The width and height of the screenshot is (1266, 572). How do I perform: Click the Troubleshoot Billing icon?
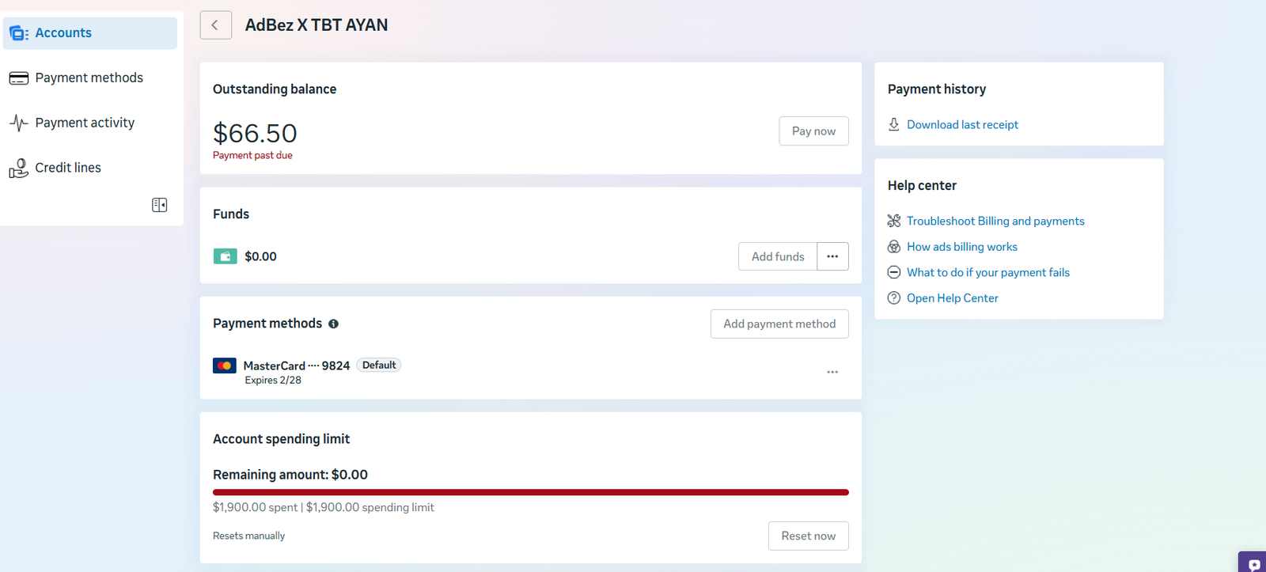[x=894, y=221]
